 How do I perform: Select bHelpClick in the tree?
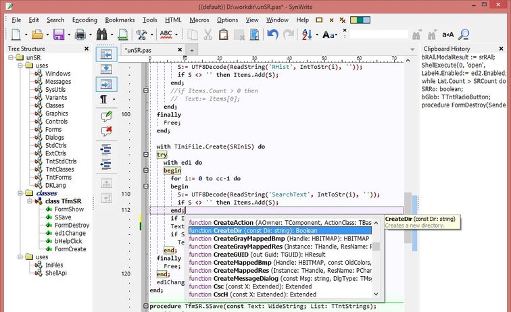pos(68,241)
